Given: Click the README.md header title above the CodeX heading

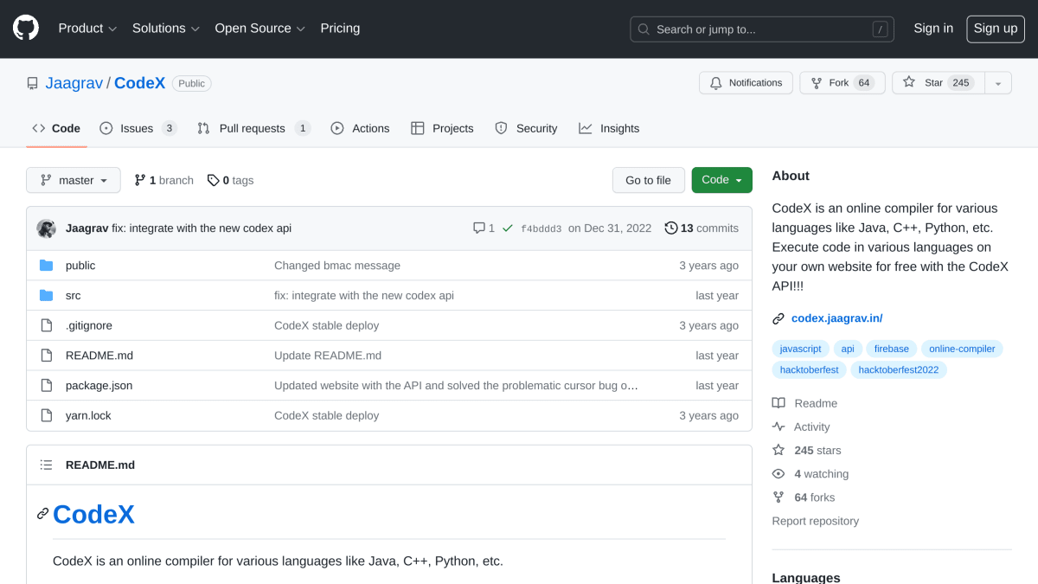Looking at the screenshot, I should pyautogui.click(x=100, y=465).
